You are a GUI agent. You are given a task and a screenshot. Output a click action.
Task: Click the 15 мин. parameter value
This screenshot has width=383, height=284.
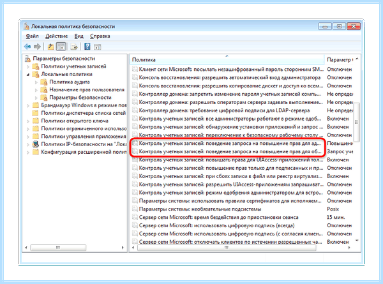(336, 218)
